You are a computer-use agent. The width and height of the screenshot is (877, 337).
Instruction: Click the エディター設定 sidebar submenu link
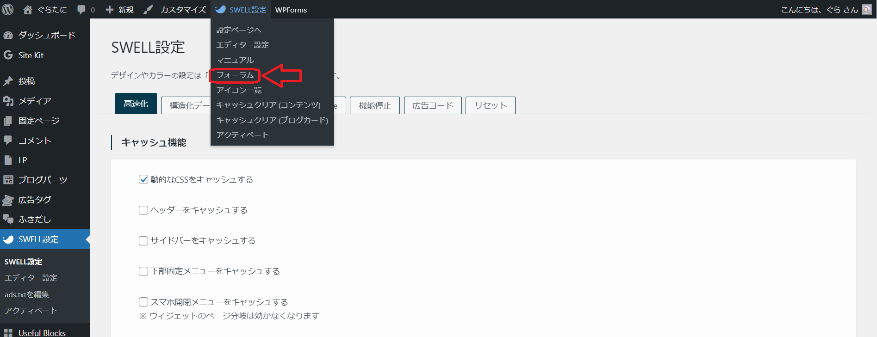click(x=31, y=278)
